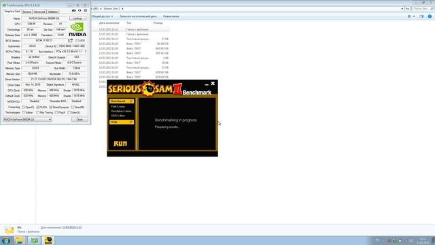Image resolution: width=435 pixels, height=245 pixels.
Task: Click the burn to optical disc toolbar button
Action: click(x=138, y=16)
